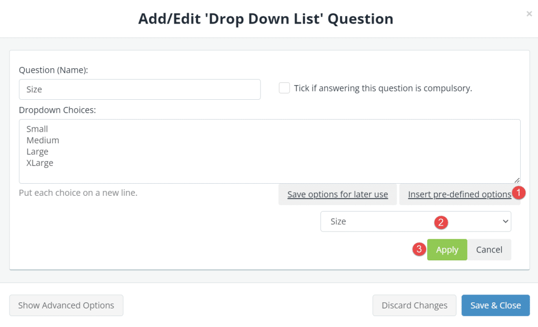The height and width of the screenshot is (327, 538).
Task: Click Save & Close to store the question
Action: point(495,305)
